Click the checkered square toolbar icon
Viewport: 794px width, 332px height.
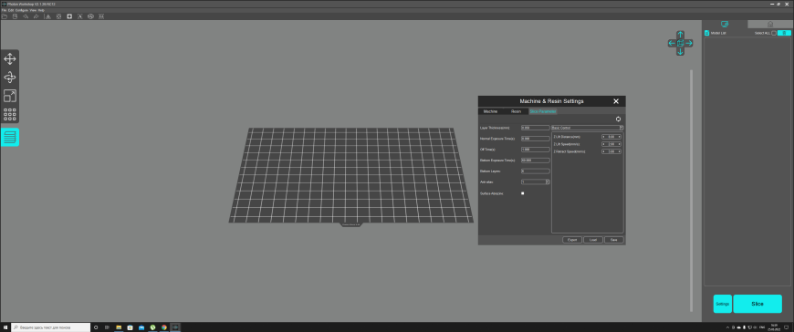tap(58, 16)
